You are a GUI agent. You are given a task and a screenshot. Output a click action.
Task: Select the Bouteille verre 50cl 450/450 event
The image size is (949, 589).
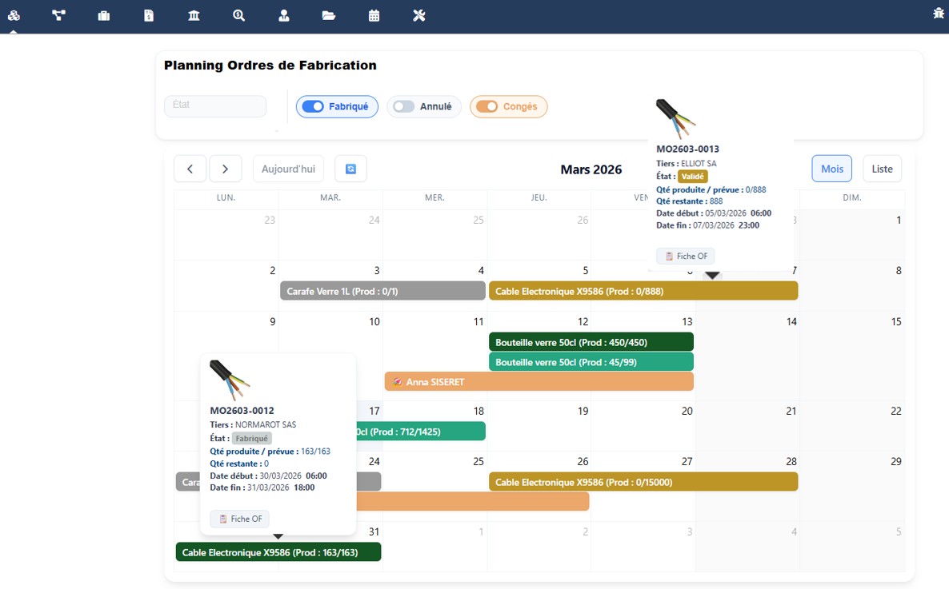(x=591, y=342)
